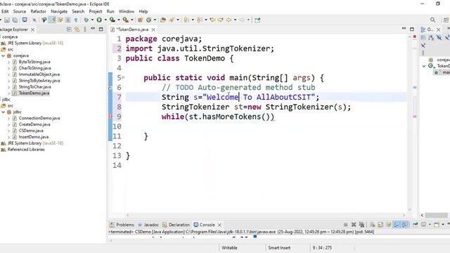Maximize the editor area

[412, 29]
